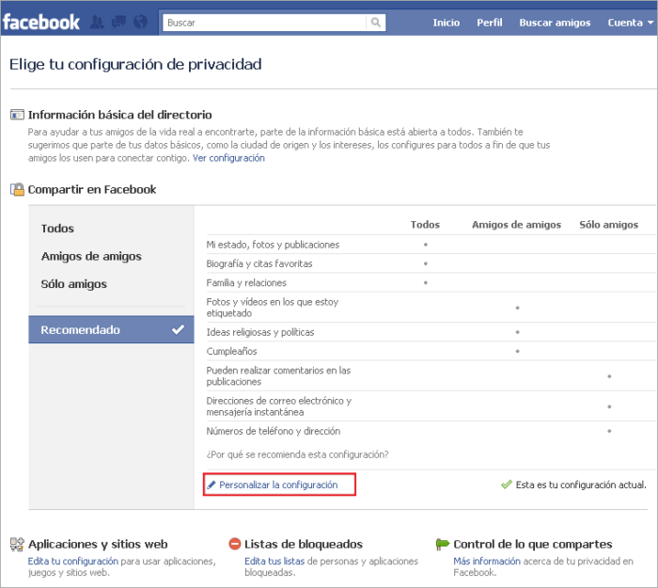Image resolution: width=658 pixels, height=588 pixels.
Task: Click the Ver configuración link
Action: pyautogui.click(x=228, y=158)
